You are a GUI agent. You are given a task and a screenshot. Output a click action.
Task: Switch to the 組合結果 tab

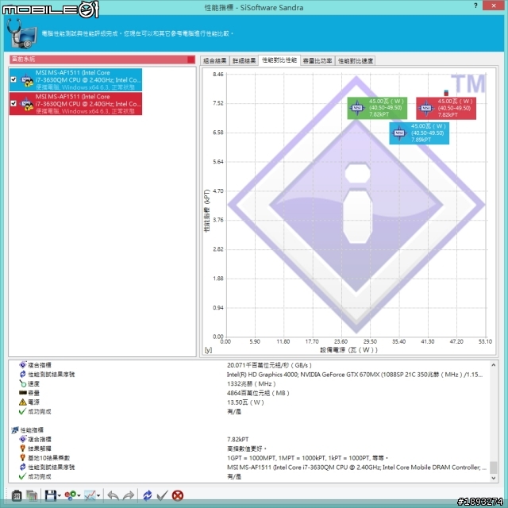click(215, 60)
